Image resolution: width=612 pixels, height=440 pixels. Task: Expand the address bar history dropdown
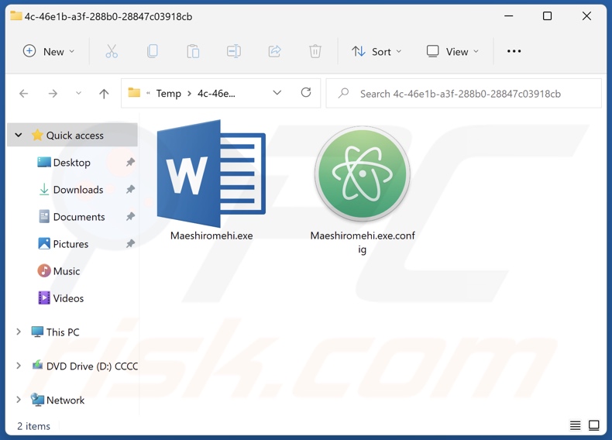tap(277, 93)
